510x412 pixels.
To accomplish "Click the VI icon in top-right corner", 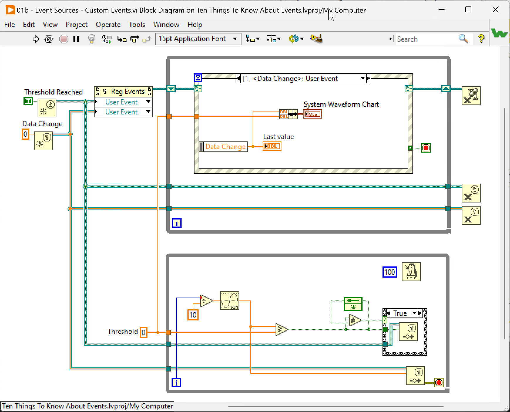I will [x=499, y=33].
